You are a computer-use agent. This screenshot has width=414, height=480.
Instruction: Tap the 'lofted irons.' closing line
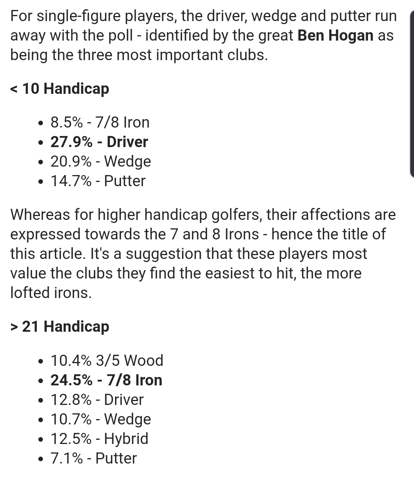pyautogui.click(x=51, y=293)
